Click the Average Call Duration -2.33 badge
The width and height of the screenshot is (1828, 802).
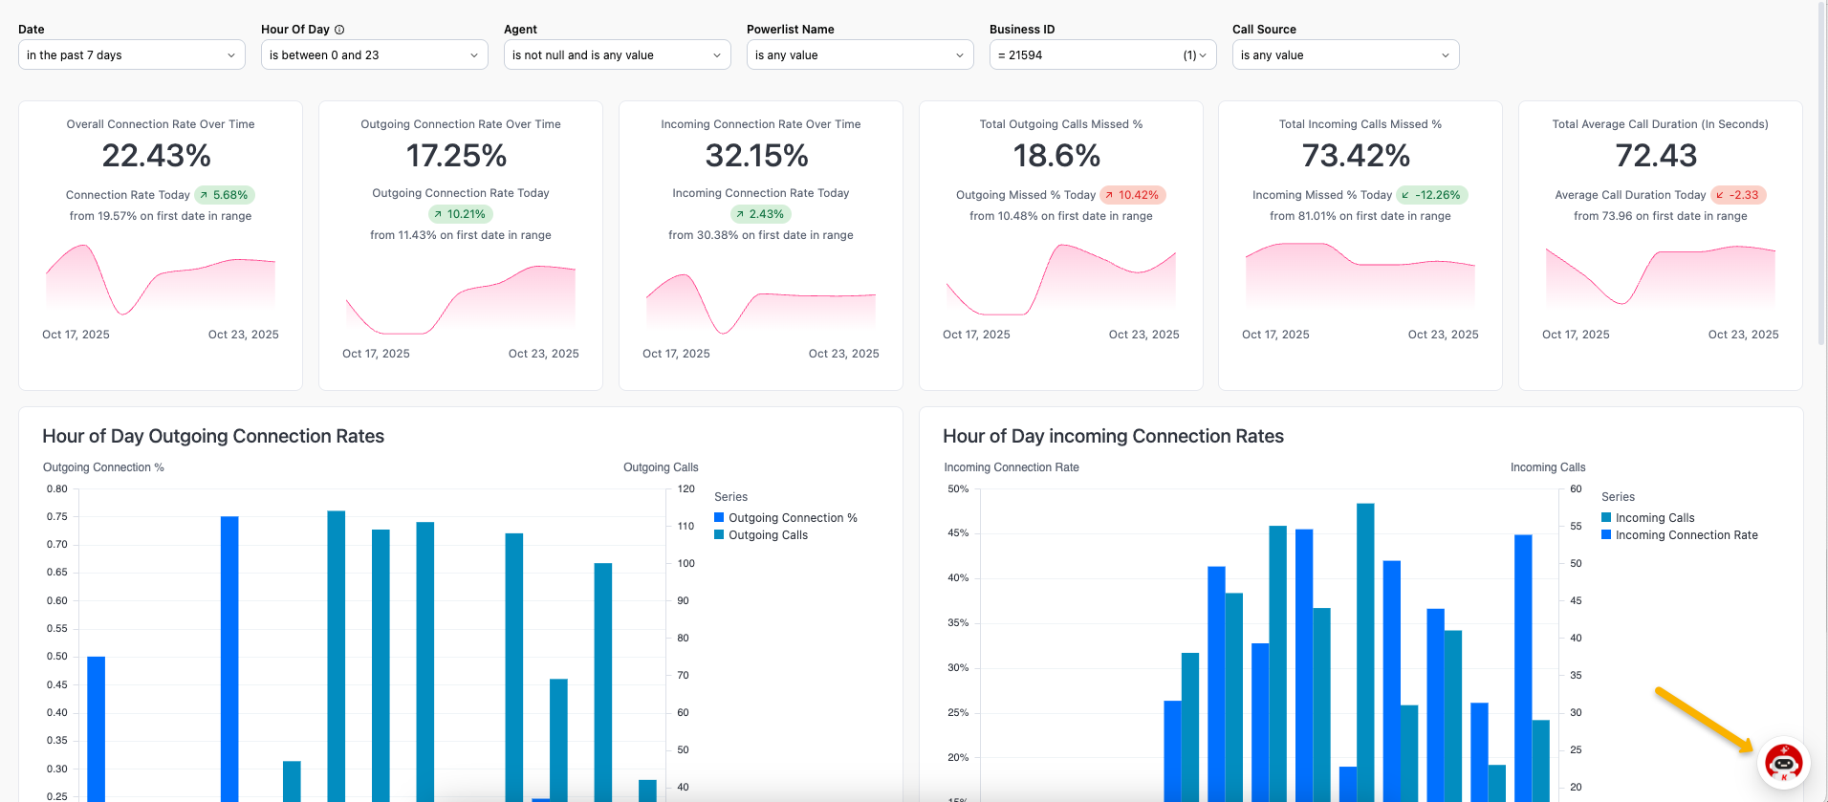(1737, 195)
